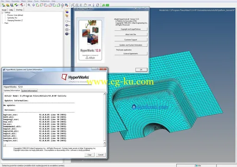Image resolution: width=237 pixels, height=167 pixels.
Task: Click the HyperWorks 12.0 splash image
Action: [x=90, y=40]
